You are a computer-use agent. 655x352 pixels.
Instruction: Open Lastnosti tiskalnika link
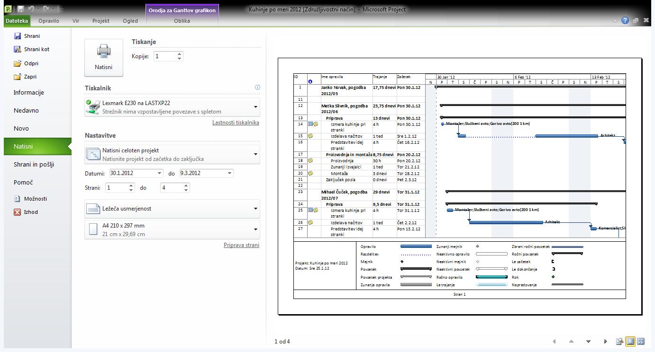(236, 123)
